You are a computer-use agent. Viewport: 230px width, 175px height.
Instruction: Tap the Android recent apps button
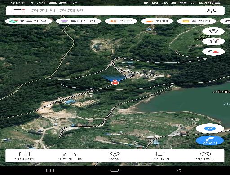coord(50,170)
